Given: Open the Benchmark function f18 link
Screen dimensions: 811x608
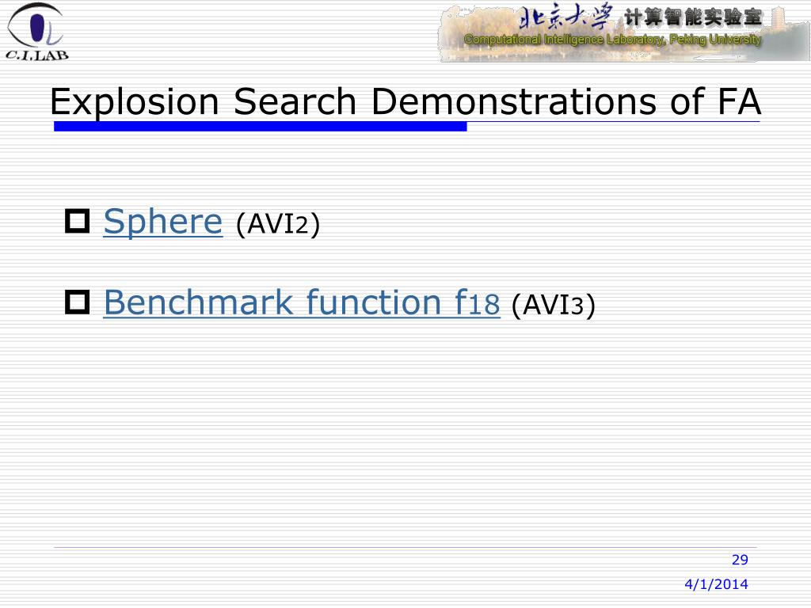Looking at the screenshot, I should click(302, 302).
